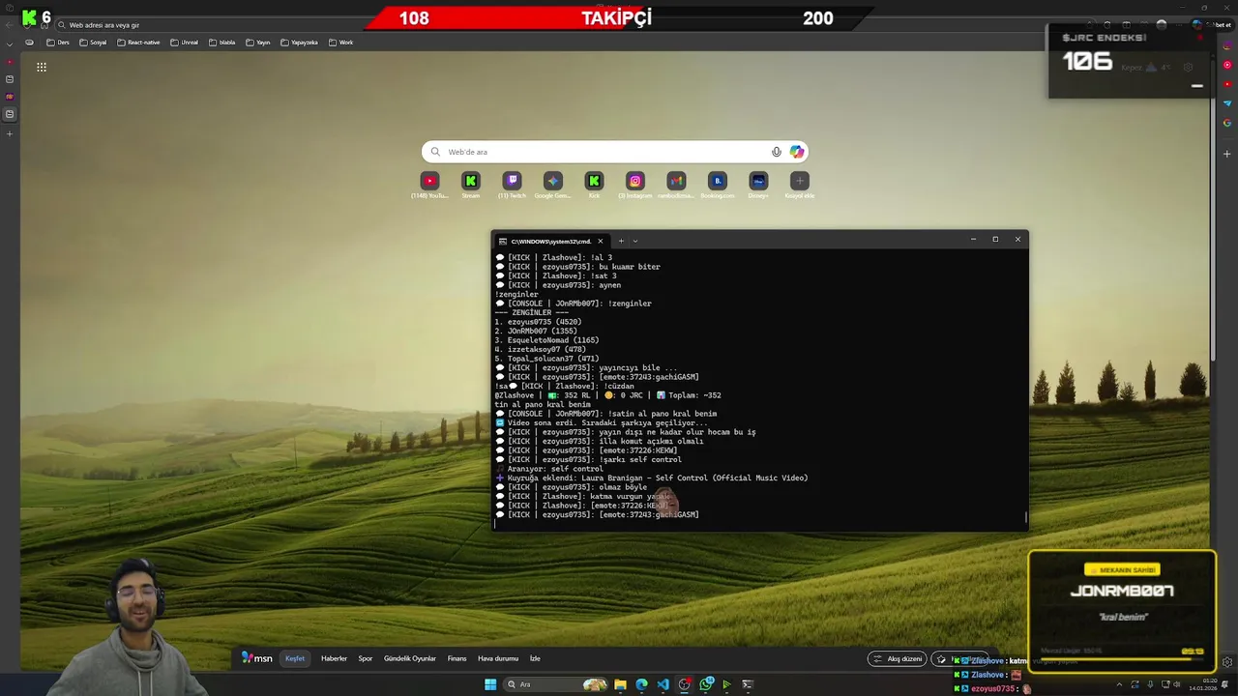Screen dimensions: 1238x696
Task: Open the Ders bookmarks folder
Action: point(58,43)
